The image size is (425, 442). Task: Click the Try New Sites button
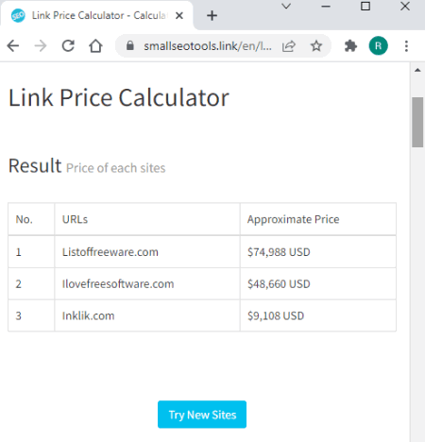tap(202, 415)
